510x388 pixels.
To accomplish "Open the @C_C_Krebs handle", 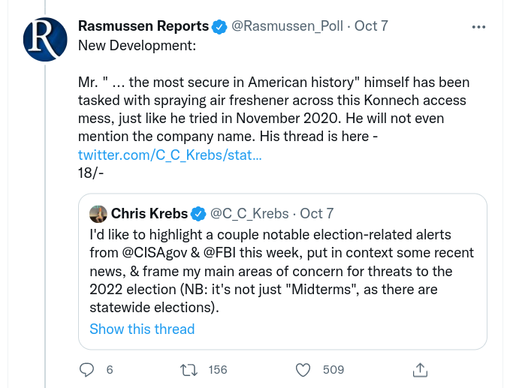I will [x=249, y=214].
